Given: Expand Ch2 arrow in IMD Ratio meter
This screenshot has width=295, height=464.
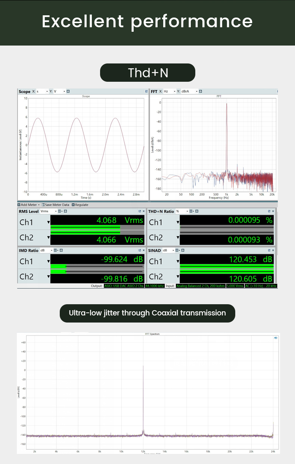Looking at the screenshot, I should [x=48, y=277].
